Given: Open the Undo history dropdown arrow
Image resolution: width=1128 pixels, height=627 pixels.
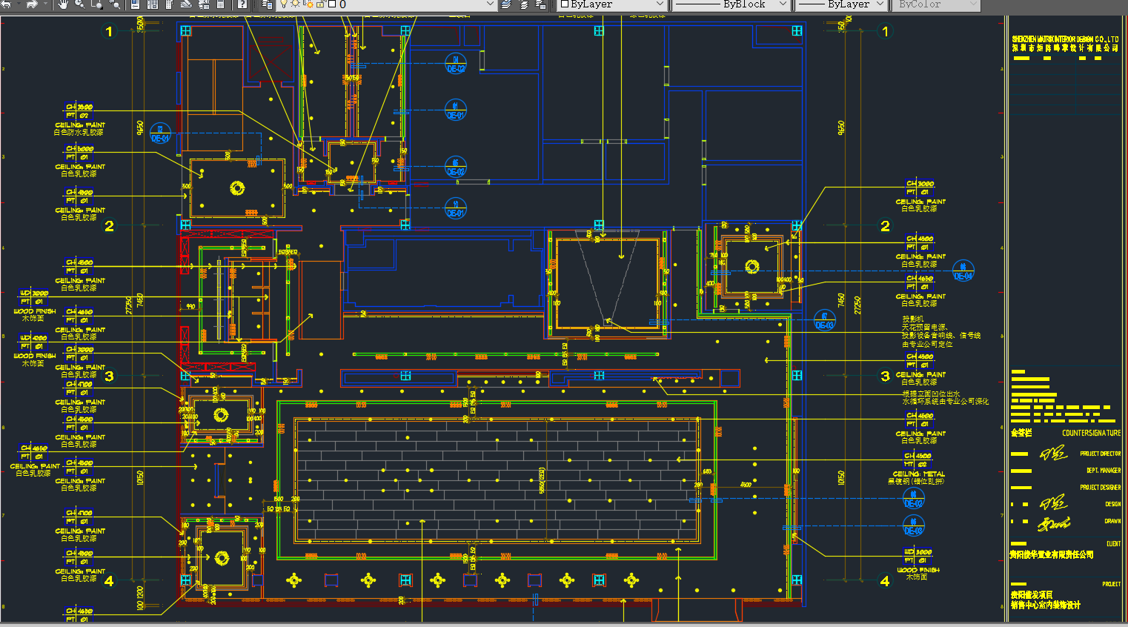Looking at the screenshot, I should click(x=18, y=4).
